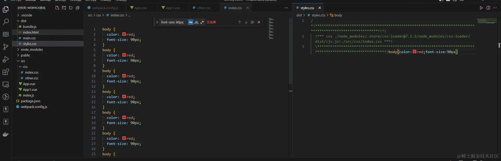Refresh the explorer file tree
501x161 pixels.
[x=71, y=8]
